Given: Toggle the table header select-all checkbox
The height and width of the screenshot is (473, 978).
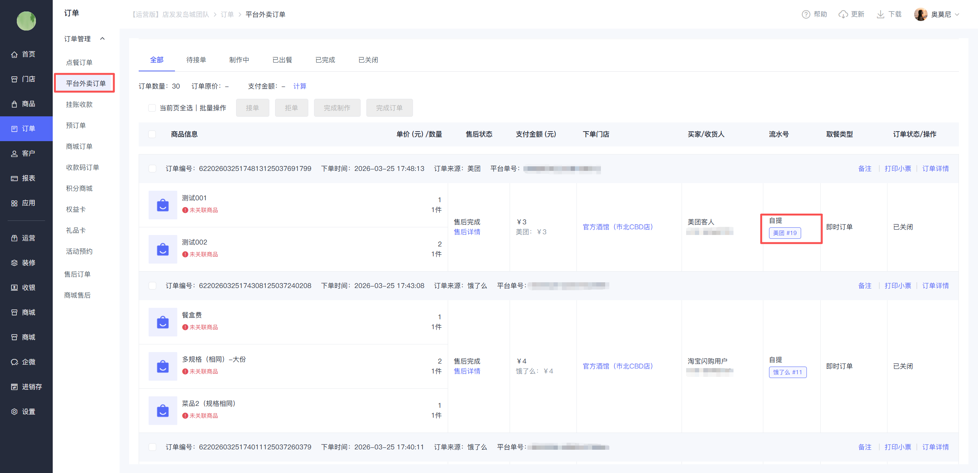Looking at the screenshot, I should click(x=152, y=134).
